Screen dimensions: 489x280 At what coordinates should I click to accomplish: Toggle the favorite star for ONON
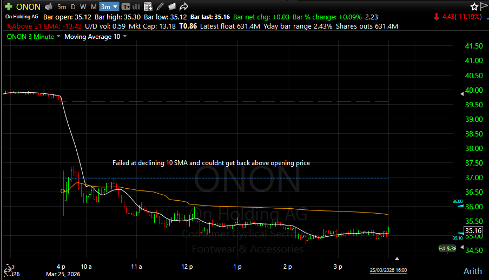click(x=474, y=6)
